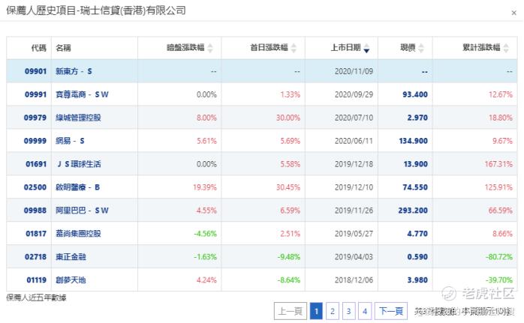Screen dimensions: 524x323
Task: Open stock 新東方 - S
Action: [x=74, y=71]
